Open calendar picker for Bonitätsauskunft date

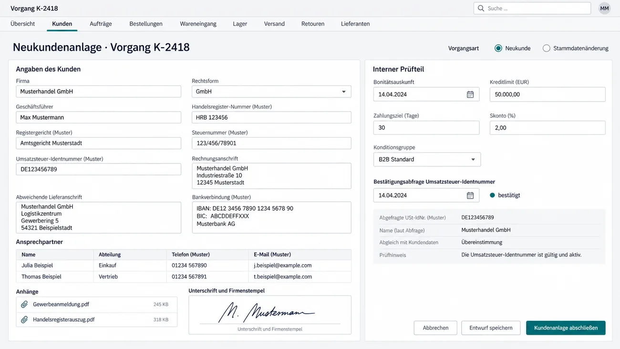(470, 94)
